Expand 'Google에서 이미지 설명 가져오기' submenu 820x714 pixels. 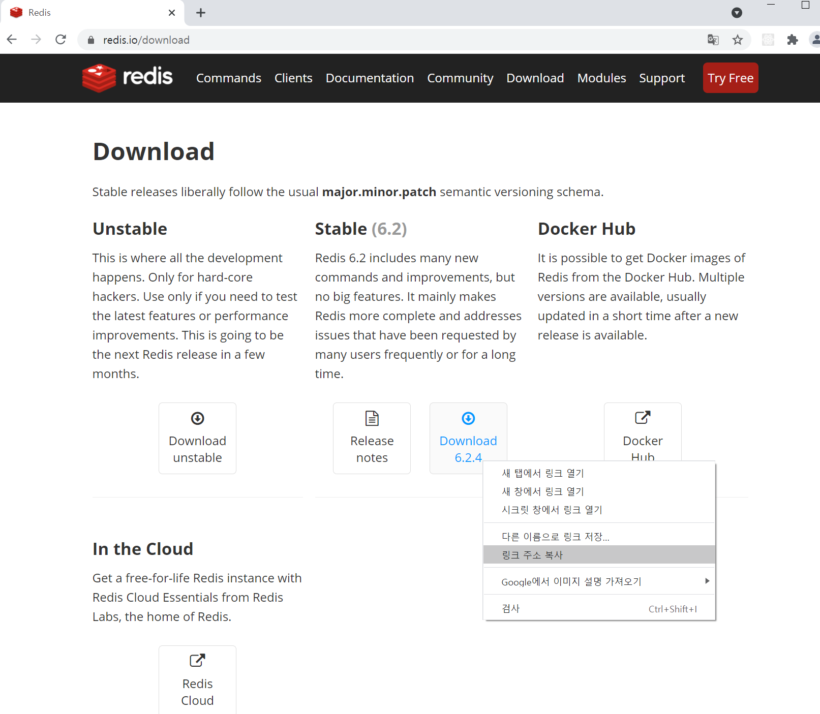[599, 581]
